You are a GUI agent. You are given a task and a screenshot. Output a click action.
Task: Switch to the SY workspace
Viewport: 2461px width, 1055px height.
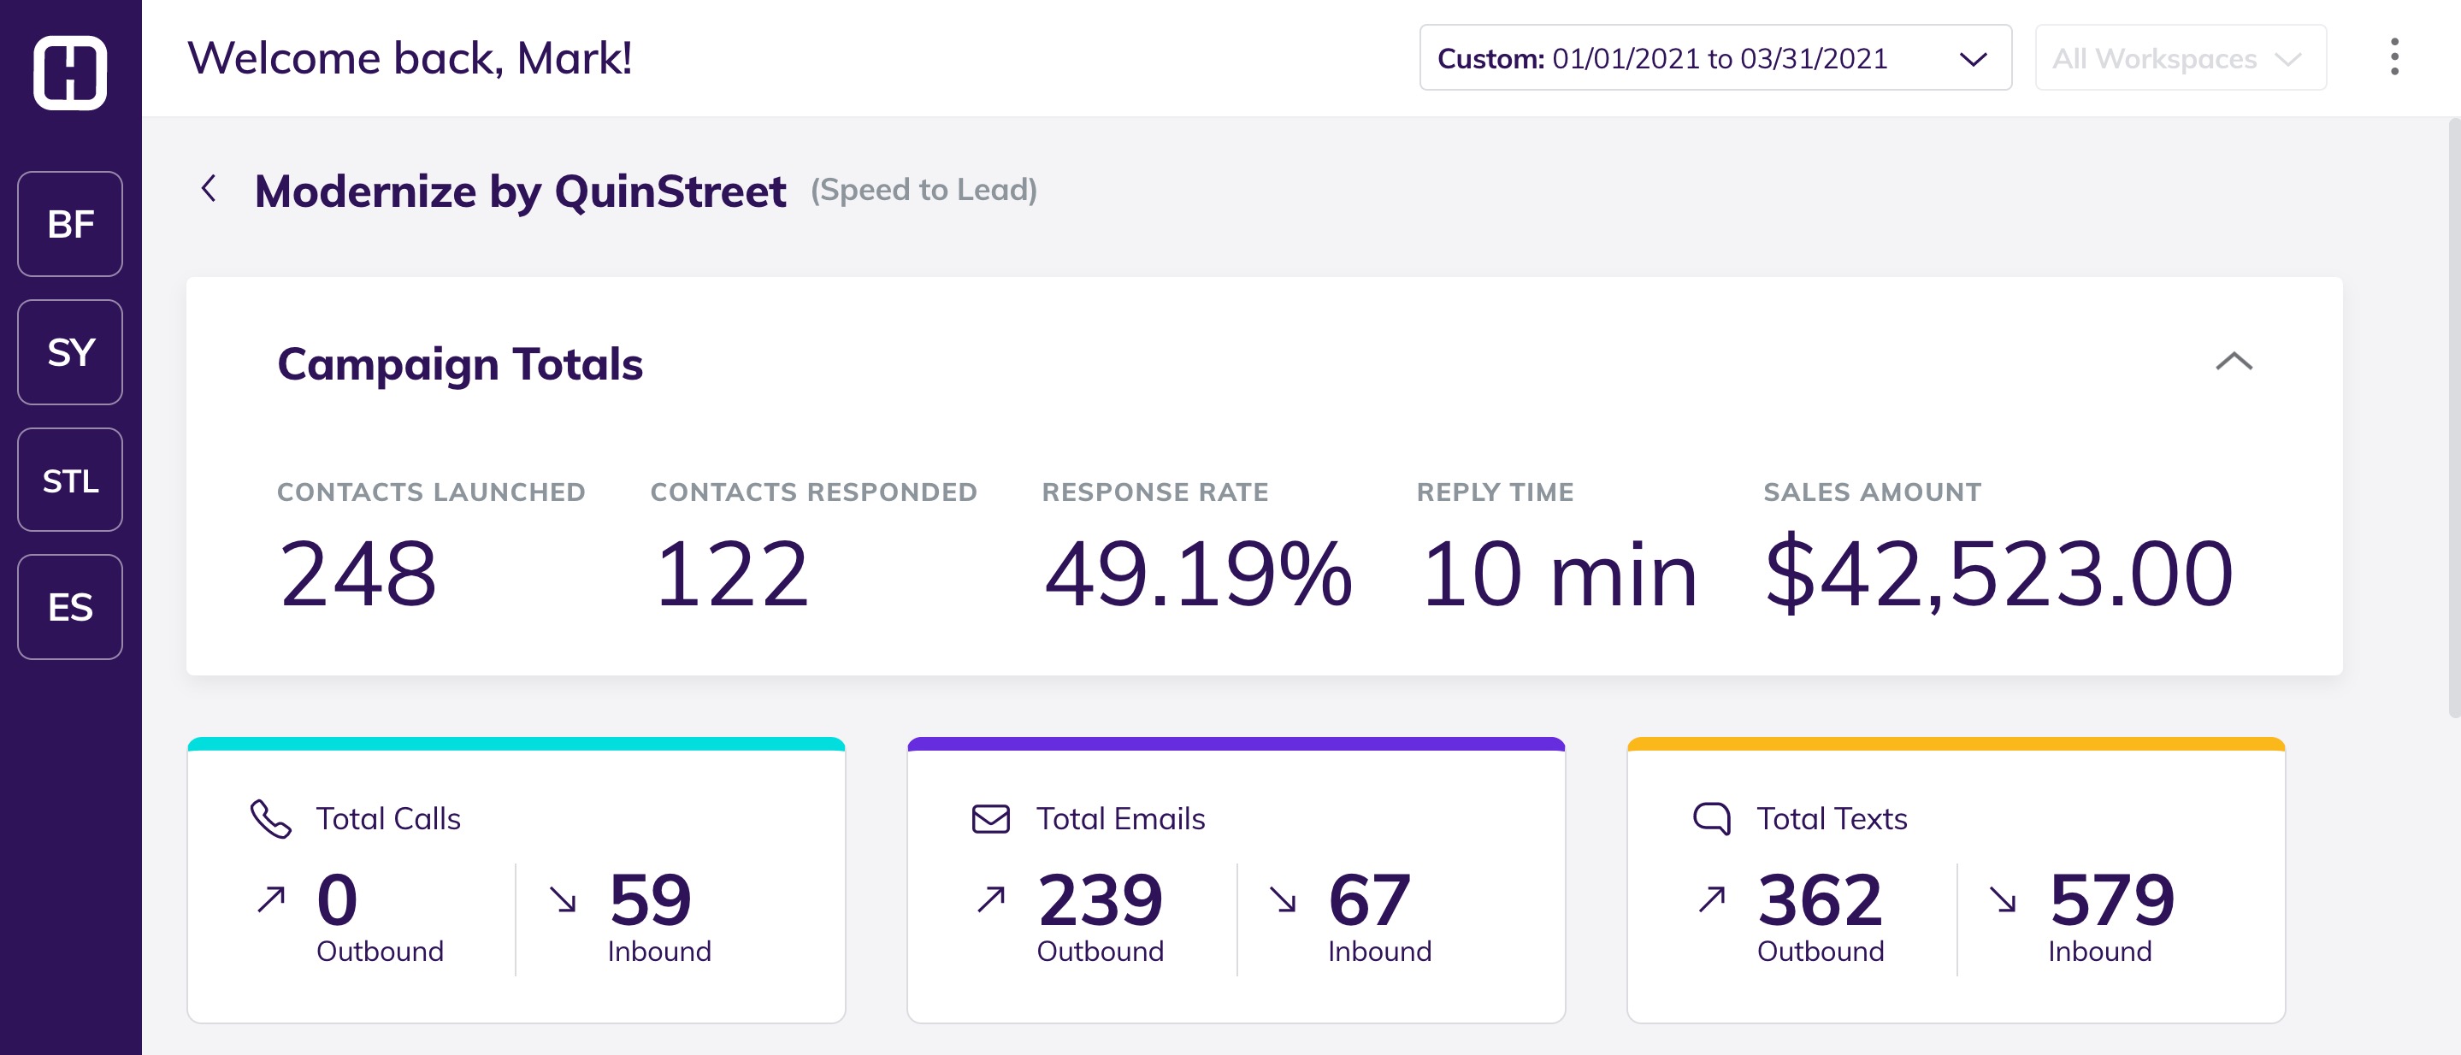point(70,352)
